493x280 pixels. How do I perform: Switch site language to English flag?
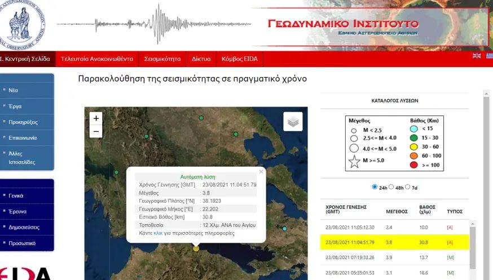coord(477,56)
